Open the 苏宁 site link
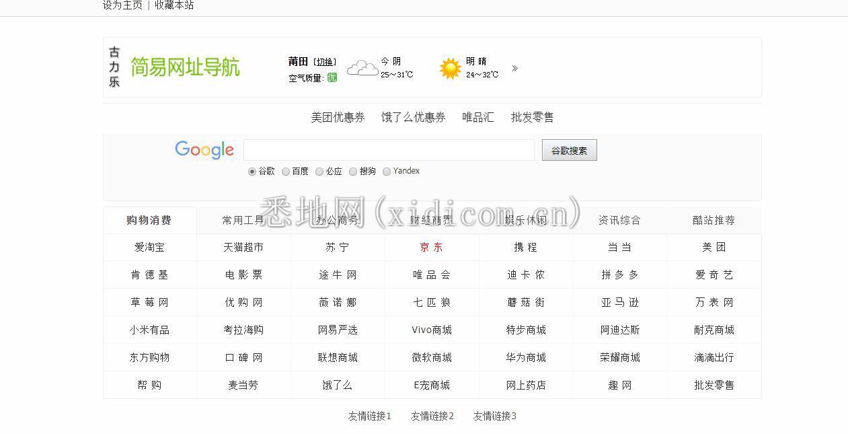 coord(338,248)
